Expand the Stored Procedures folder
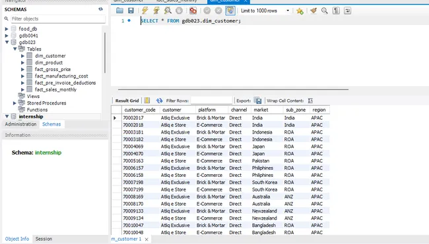This screenshot has width=429, height=244. pyautogui.click(x=15, y=103)
